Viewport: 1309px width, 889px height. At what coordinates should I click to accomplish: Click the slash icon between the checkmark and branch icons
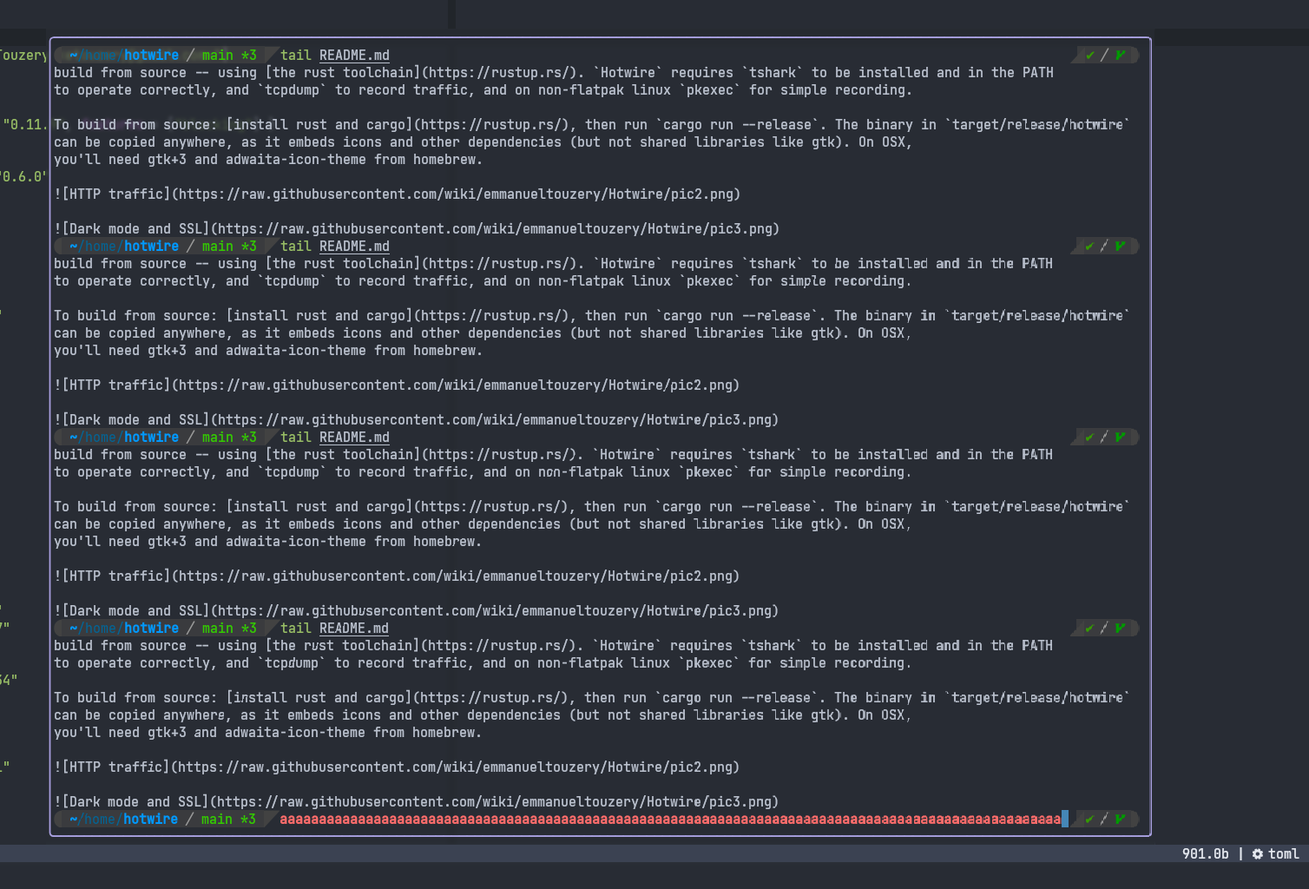1104,55
